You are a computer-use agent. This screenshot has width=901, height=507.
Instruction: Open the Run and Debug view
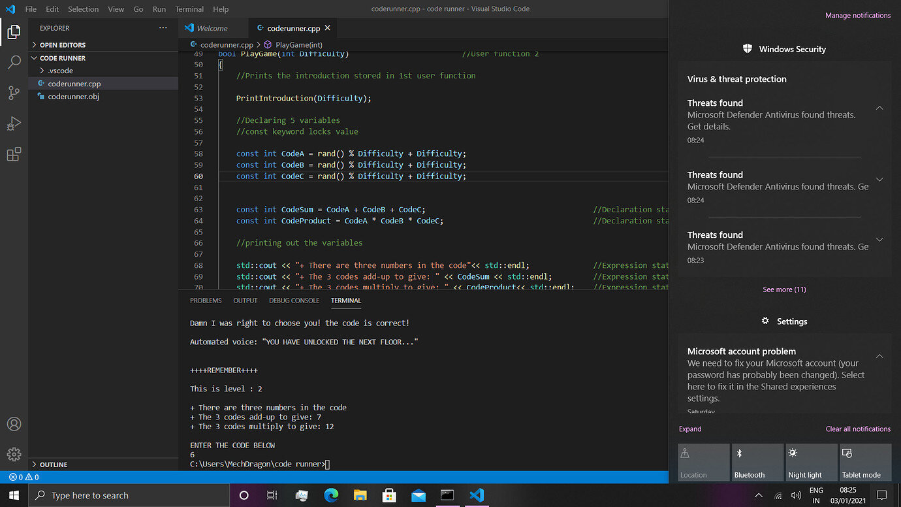coord(14,123)
